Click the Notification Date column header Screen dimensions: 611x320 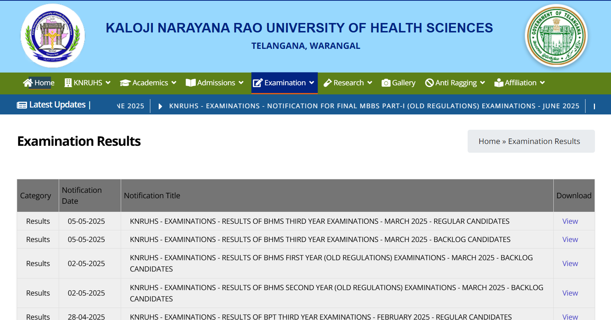[82, 195]
